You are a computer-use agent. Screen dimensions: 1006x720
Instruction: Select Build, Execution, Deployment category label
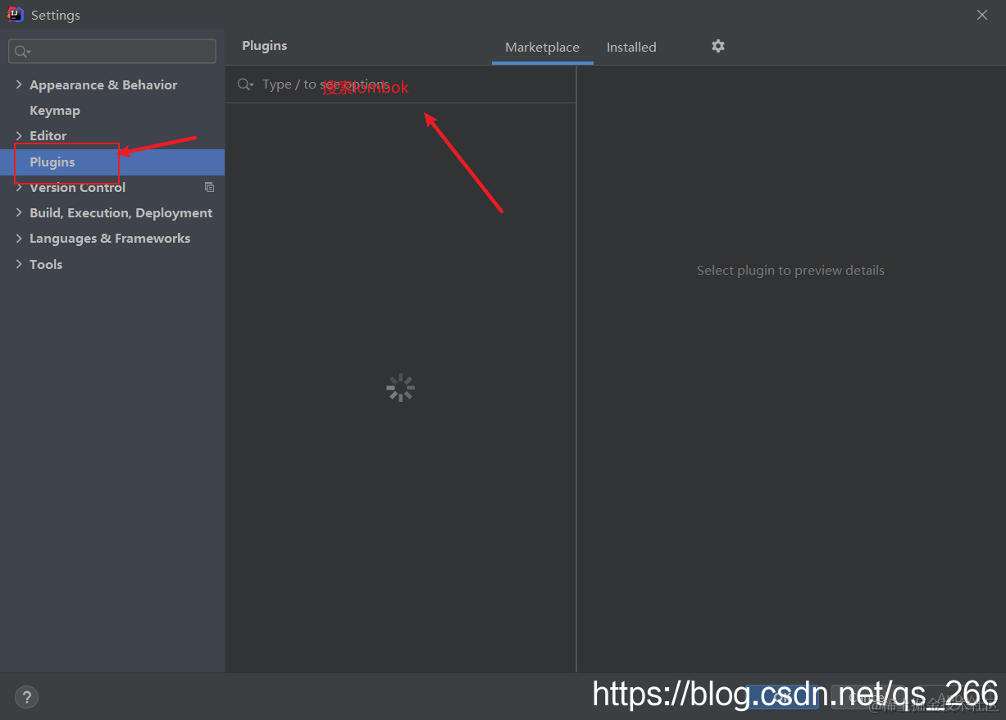(x=121, y=212)
